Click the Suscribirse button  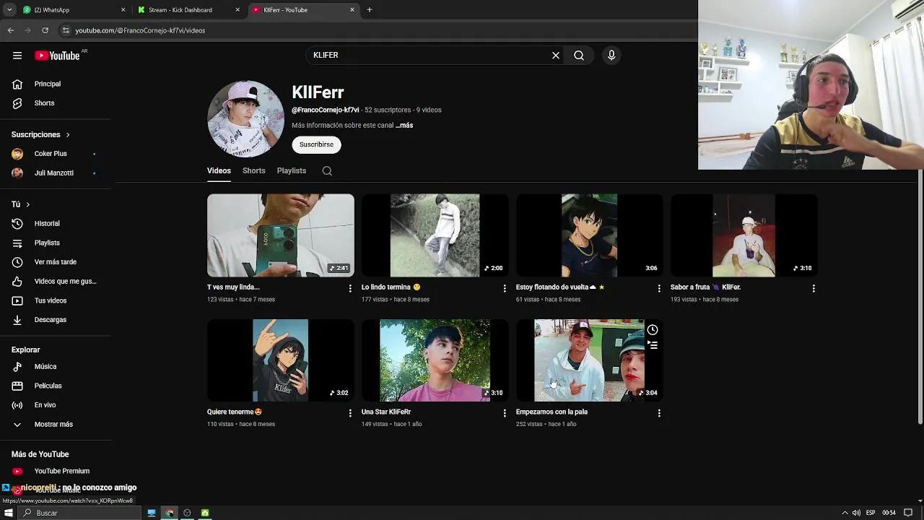point(316,144)
